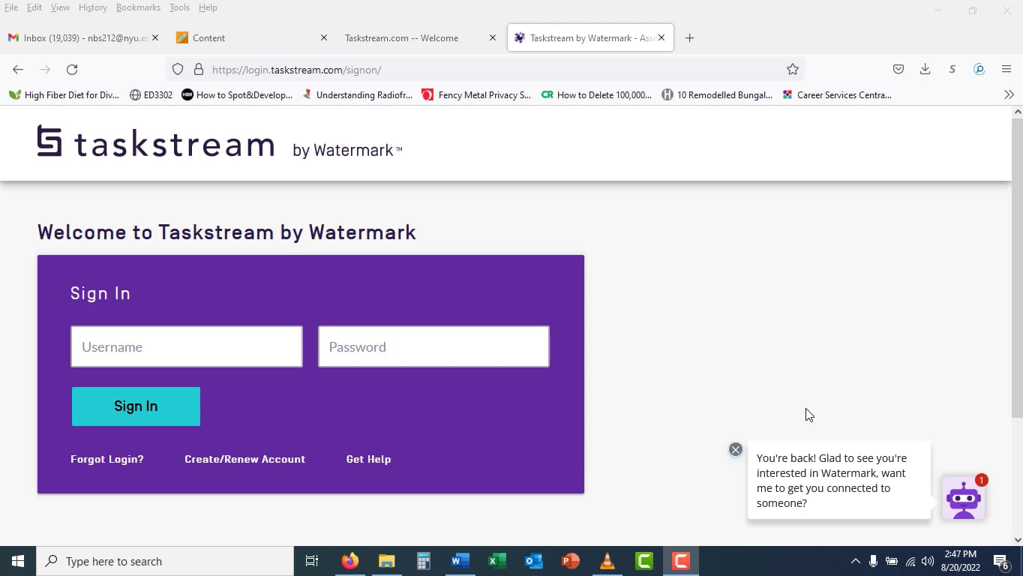The height and width of the screenshot is (576, 1023).
Task: Click the Windows search box
Action: coord(165,561)
